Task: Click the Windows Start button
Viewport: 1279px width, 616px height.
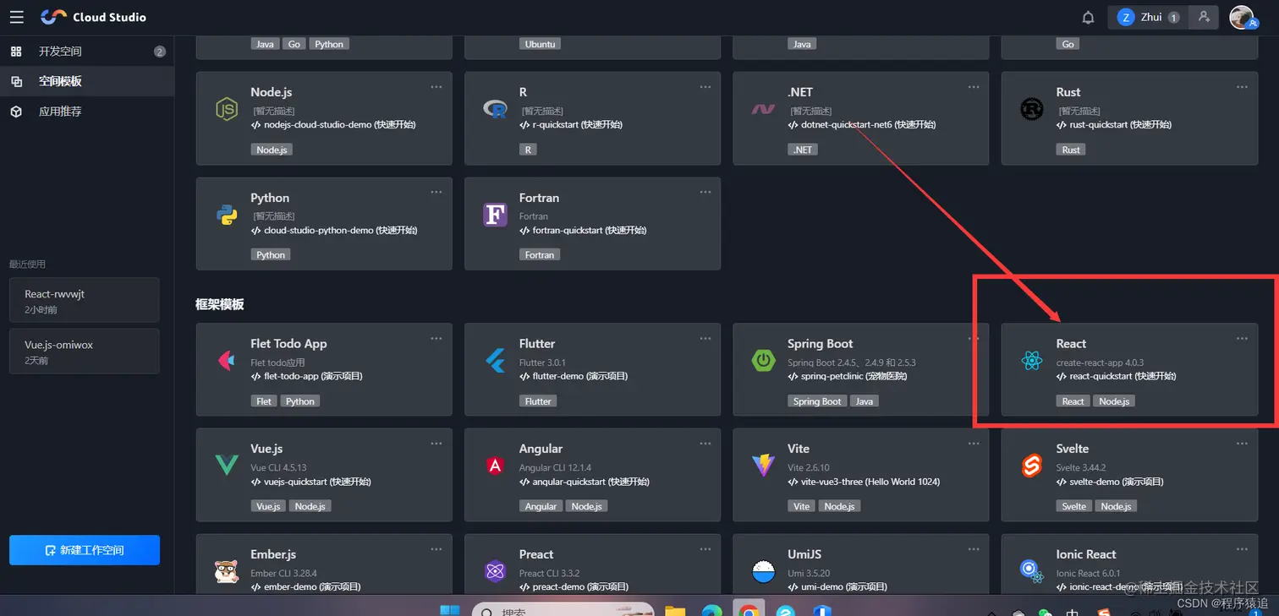Action: point(449,610)
